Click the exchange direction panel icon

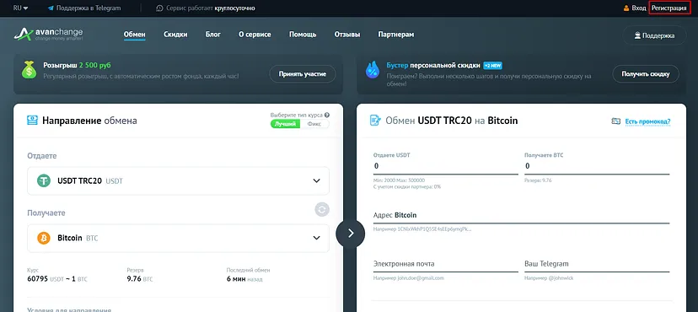pos(33,121)
